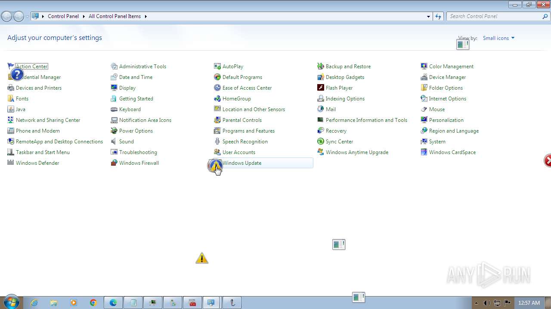Open Windows Anytime Upgrade link

pyautogui.click(x=357, y=152)
